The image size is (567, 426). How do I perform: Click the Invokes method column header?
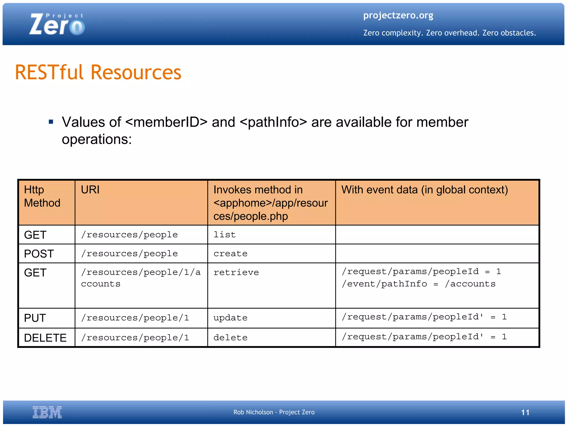pos(270,203)
